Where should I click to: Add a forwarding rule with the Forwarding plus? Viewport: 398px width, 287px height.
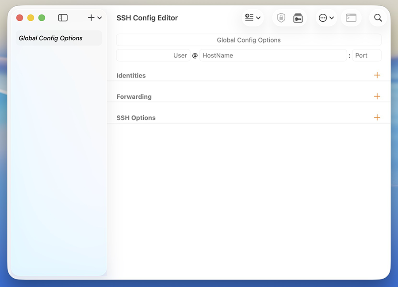pyautogui.click(x=377, y=96)
